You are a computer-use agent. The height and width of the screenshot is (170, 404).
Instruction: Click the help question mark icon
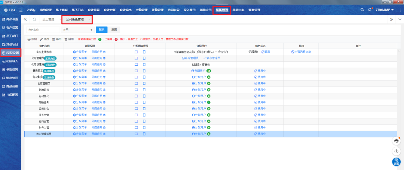coord(396,151)
